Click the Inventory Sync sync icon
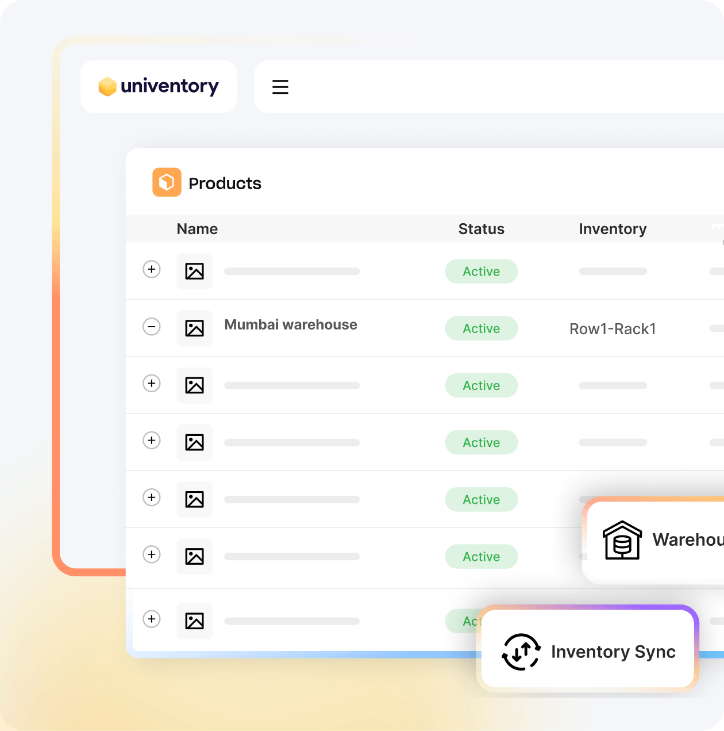724x731 pixels. pos(521,652)
